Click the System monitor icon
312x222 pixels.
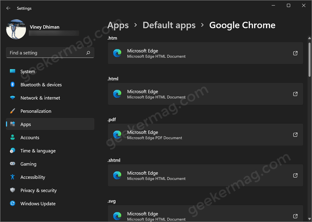(x=12, y=71)
